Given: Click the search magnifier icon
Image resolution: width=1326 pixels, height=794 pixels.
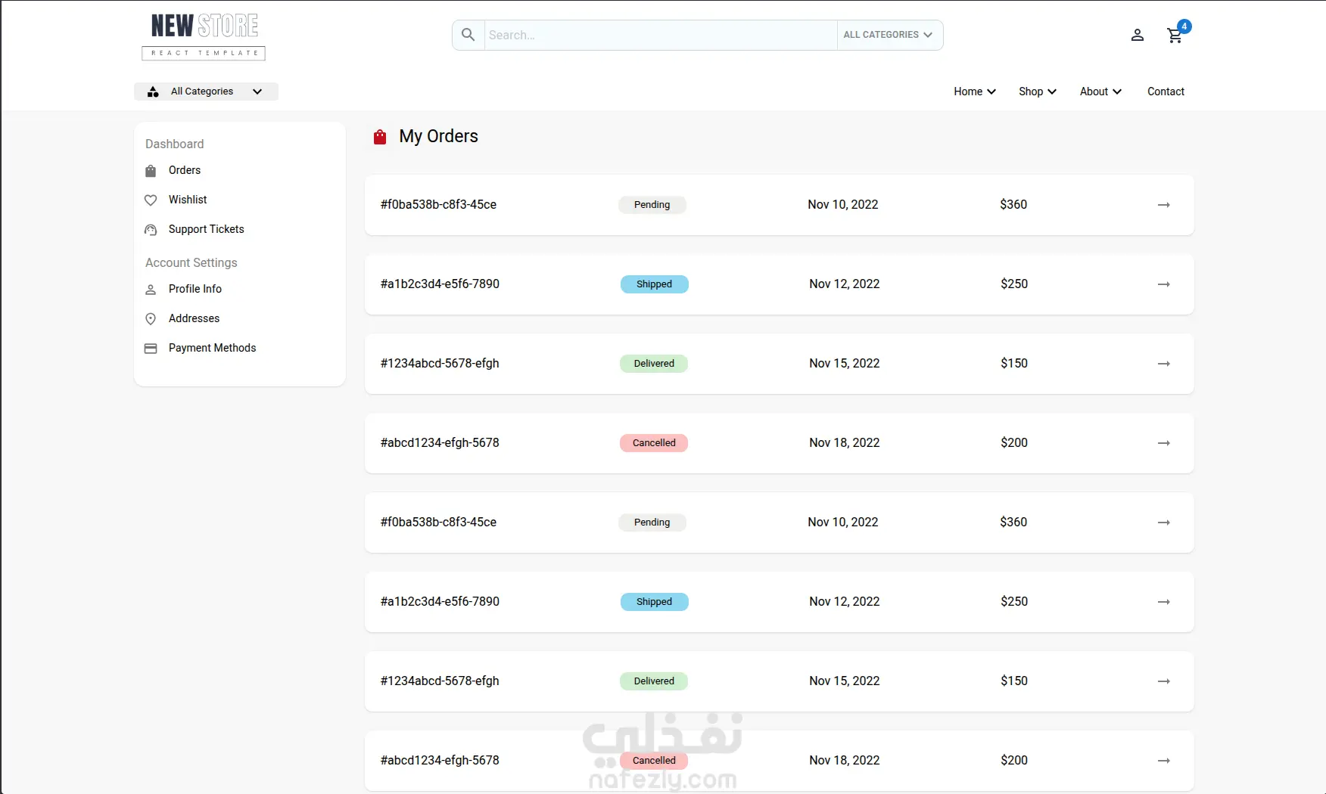Looking at the screenshot, I should 468,35.
